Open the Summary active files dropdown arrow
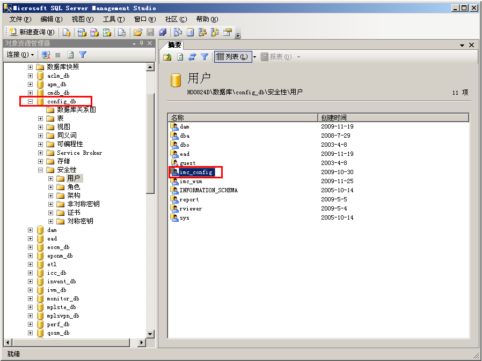This screenshot has width=482, height=361. point(462,46)
